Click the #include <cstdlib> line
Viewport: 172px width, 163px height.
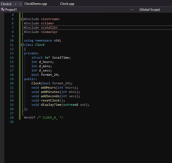tap(41, 28)
